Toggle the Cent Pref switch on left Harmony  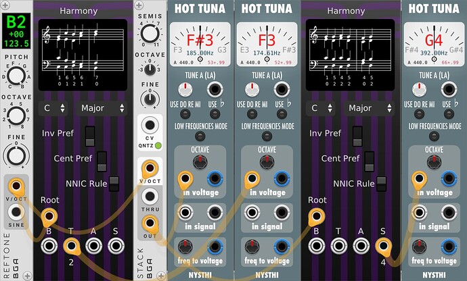[x=102, y=161]
